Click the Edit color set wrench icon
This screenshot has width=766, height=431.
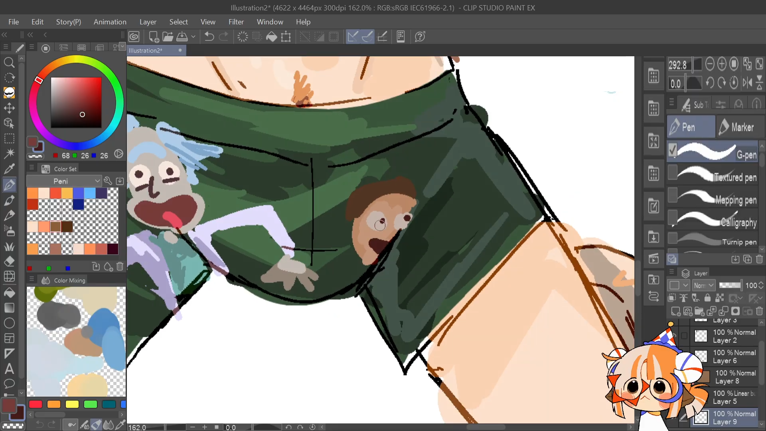(108, 181)
